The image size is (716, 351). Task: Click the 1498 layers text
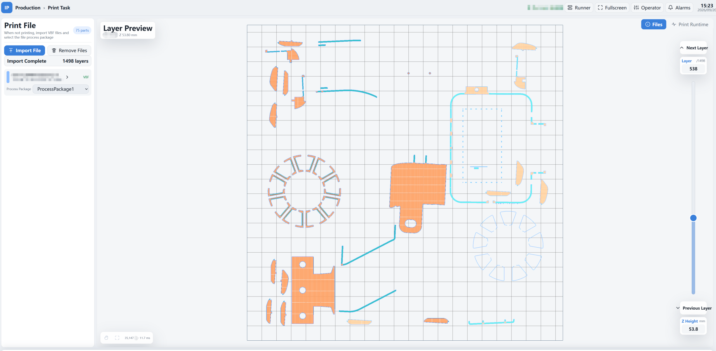[76, 61]
